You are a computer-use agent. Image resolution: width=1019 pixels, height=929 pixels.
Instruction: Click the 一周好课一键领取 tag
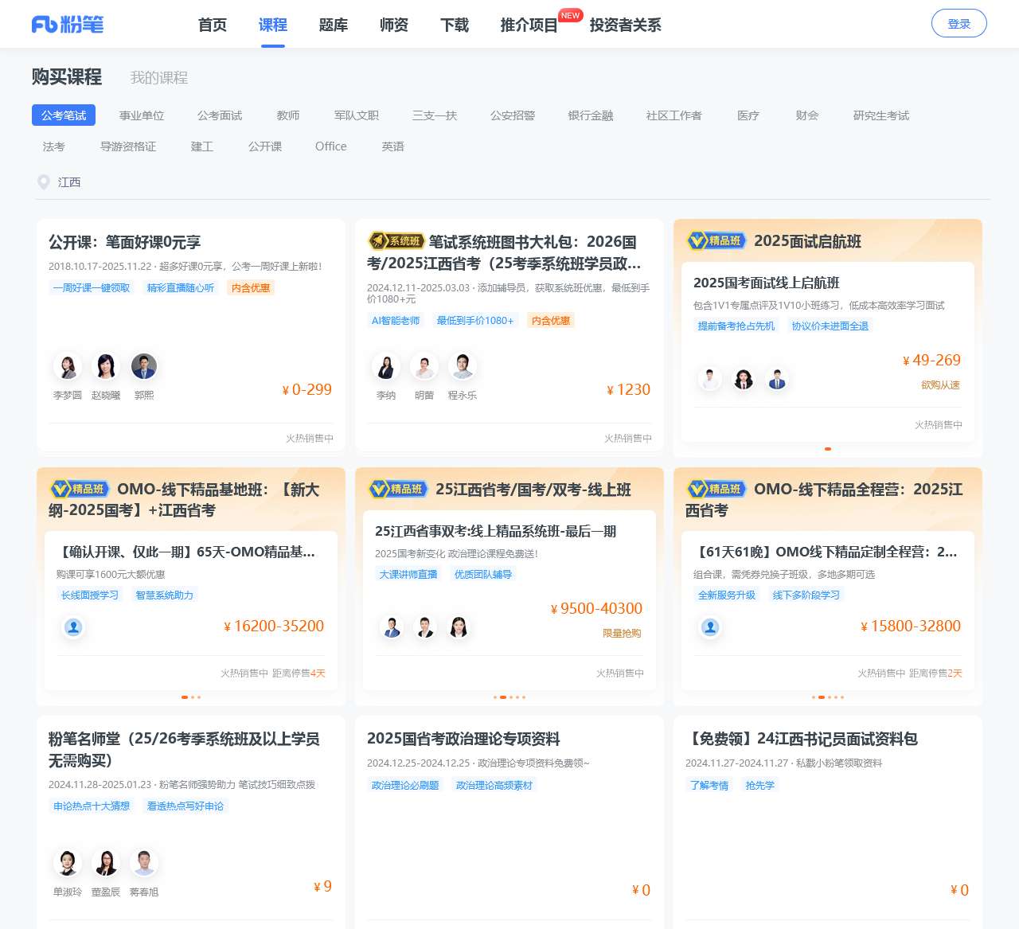click(92, 288)
